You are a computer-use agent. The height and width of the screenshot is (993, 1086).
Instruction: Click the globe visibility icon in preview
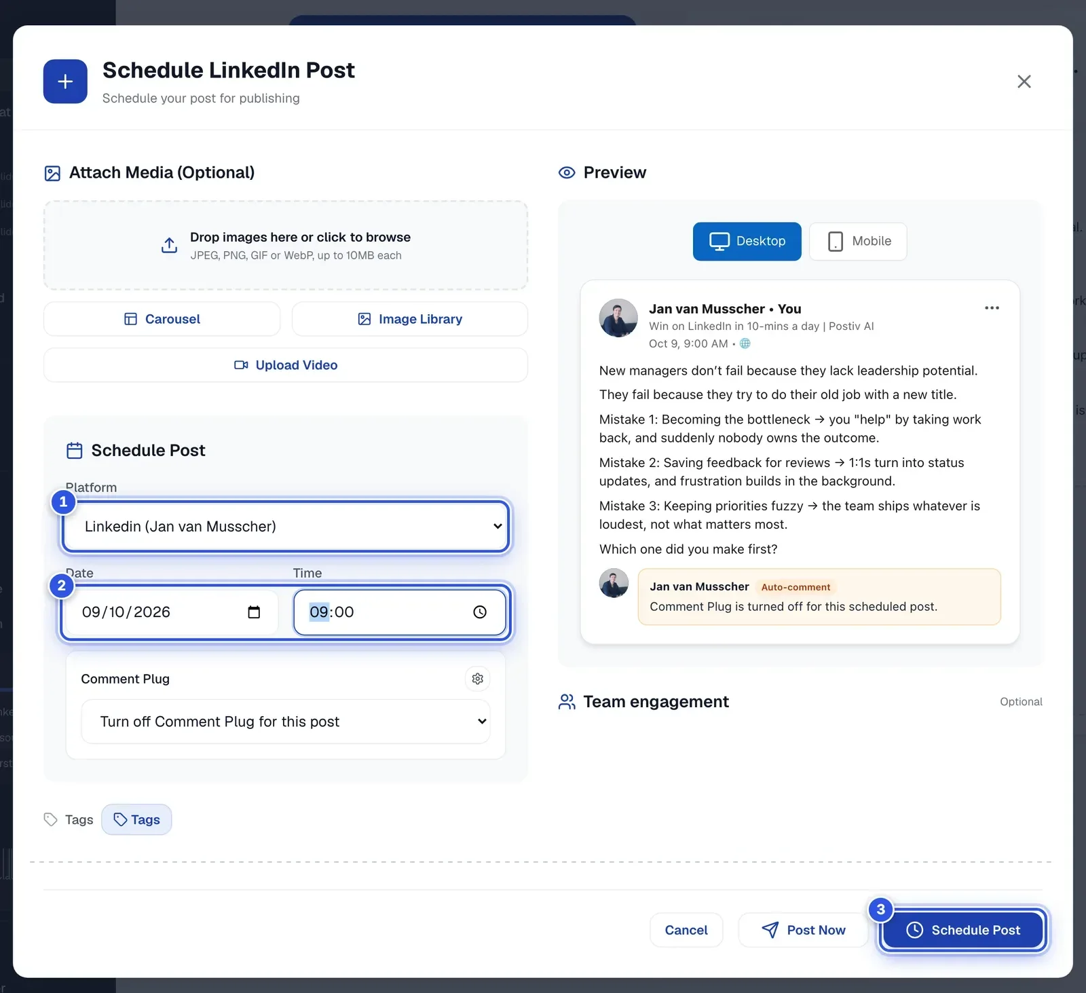[x=745, y=343]
